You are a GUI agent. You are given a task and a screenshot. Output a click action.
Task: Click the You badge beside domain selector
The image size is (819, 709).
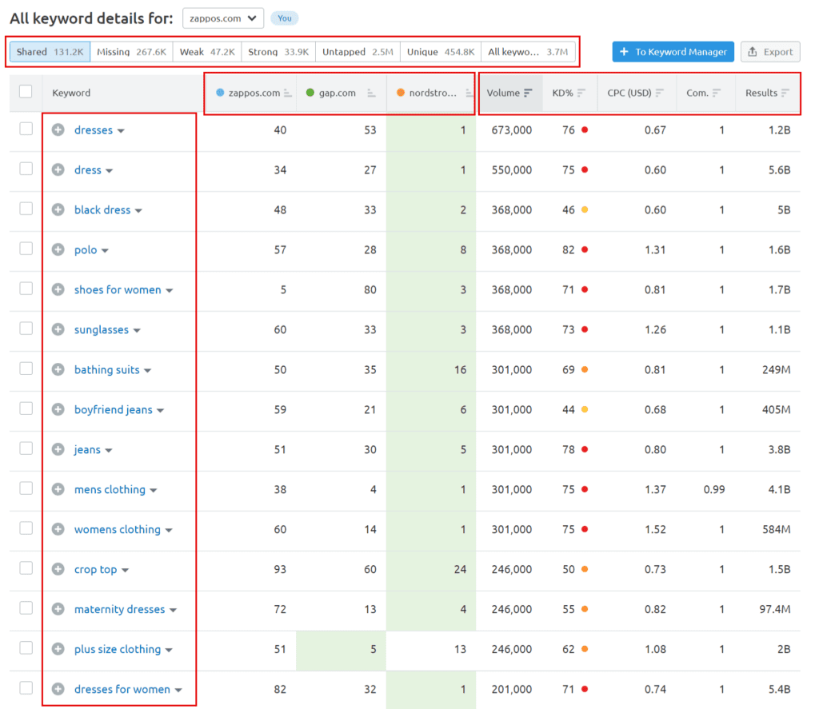pos(285,18)
